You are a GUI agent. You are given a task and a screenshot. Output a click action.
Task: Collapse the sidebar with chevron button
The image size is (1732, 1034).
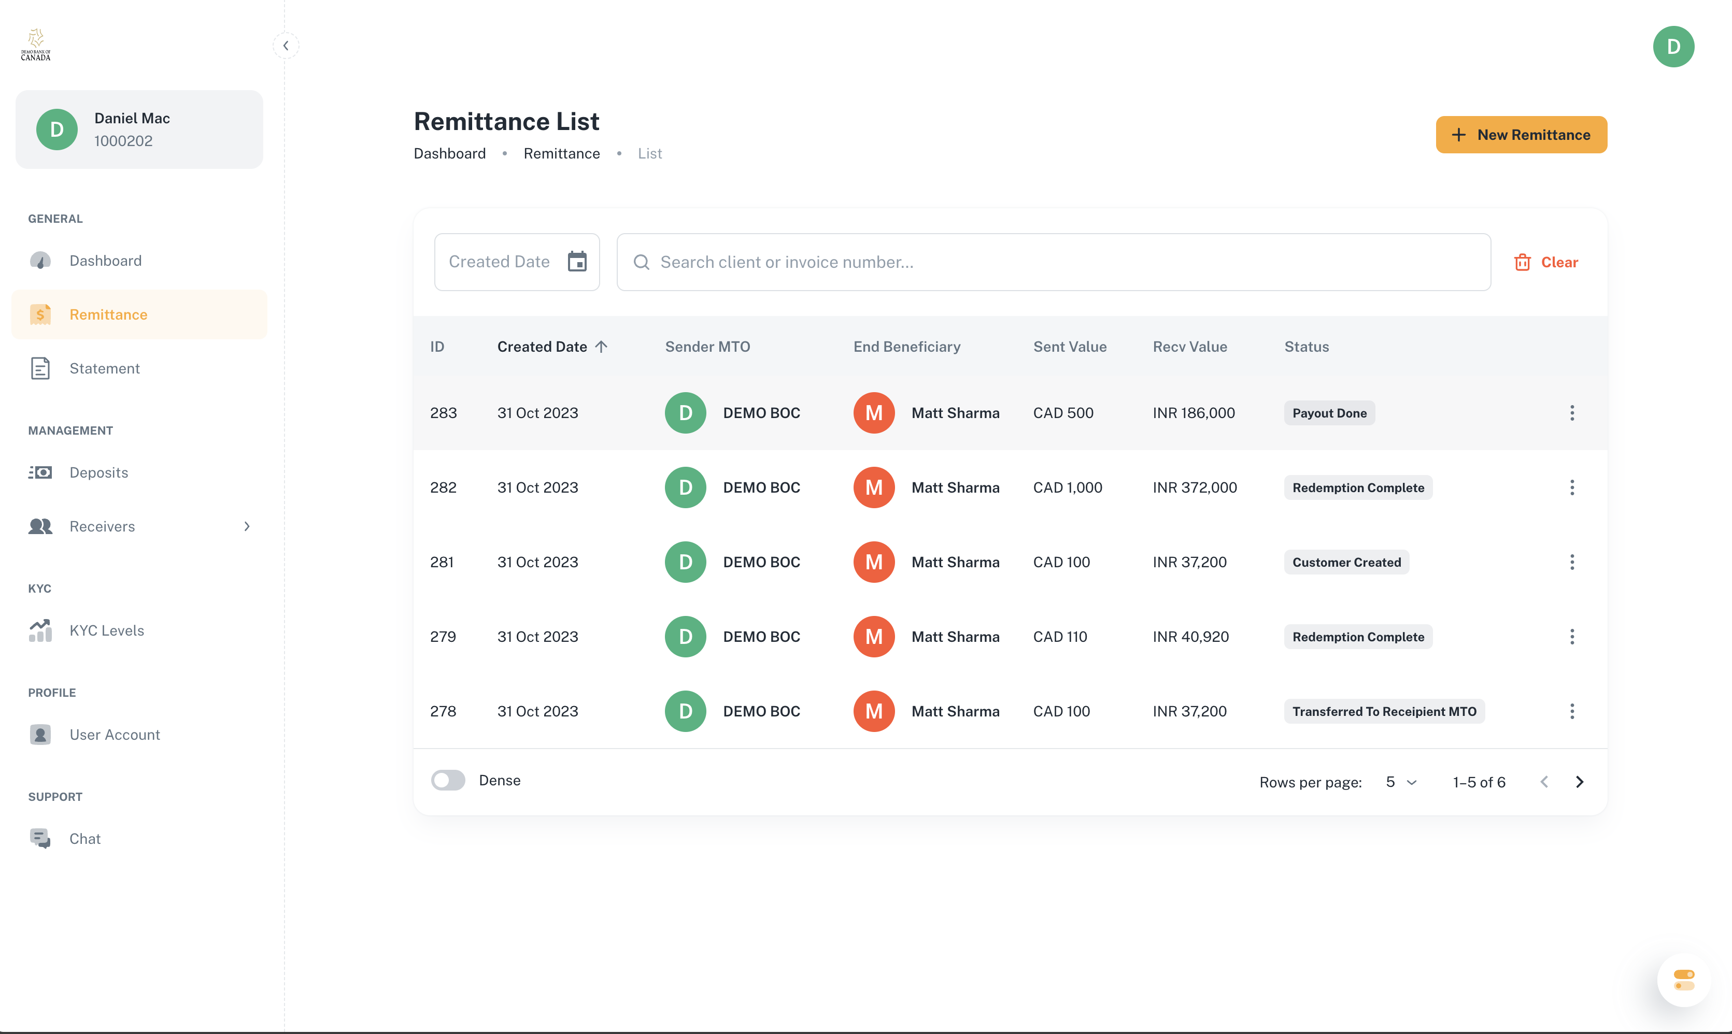click(x=286, y=46)
